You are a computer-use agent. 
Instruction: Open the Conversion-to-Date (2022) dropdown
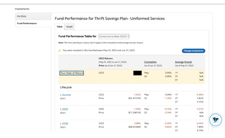click(x=114, y=36)
